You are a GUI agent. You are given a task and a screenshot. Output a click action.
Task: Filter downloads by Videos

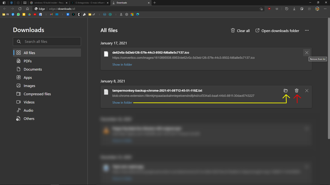[x=47, y=102]
